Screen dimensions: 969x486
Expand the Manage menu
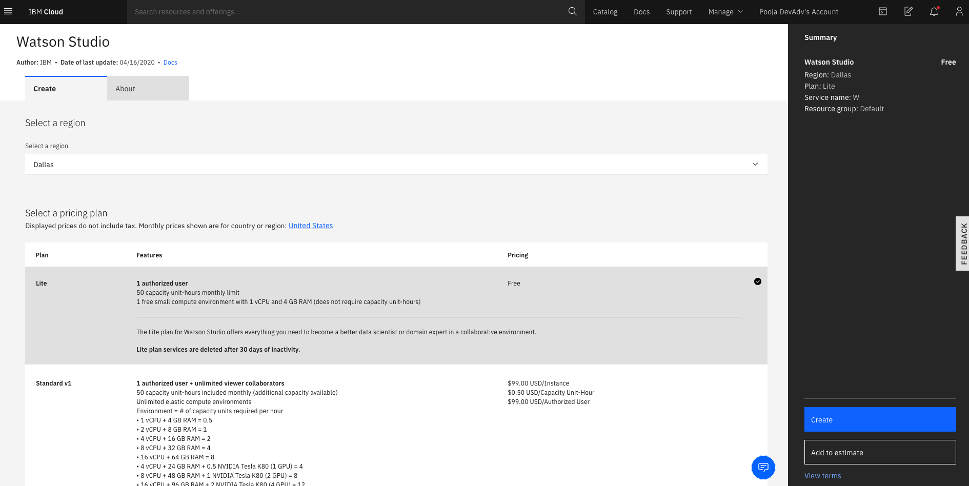tap(725, 12)
